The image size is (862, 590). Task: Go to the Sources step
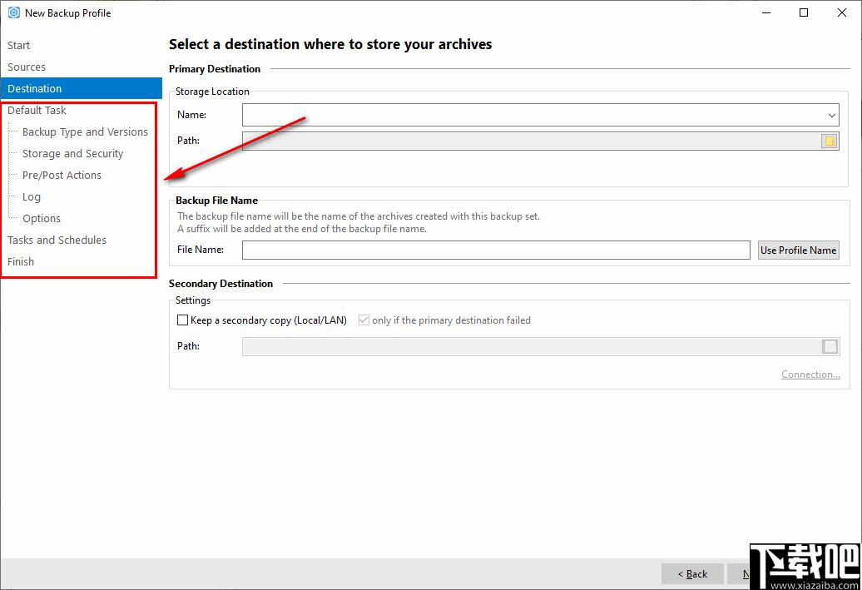point(27,67)
